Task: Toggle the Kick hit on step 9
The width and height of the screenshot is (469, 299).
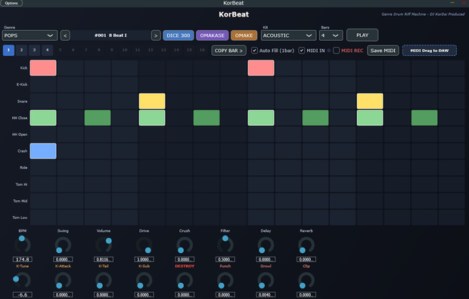Action: point(261,68)
